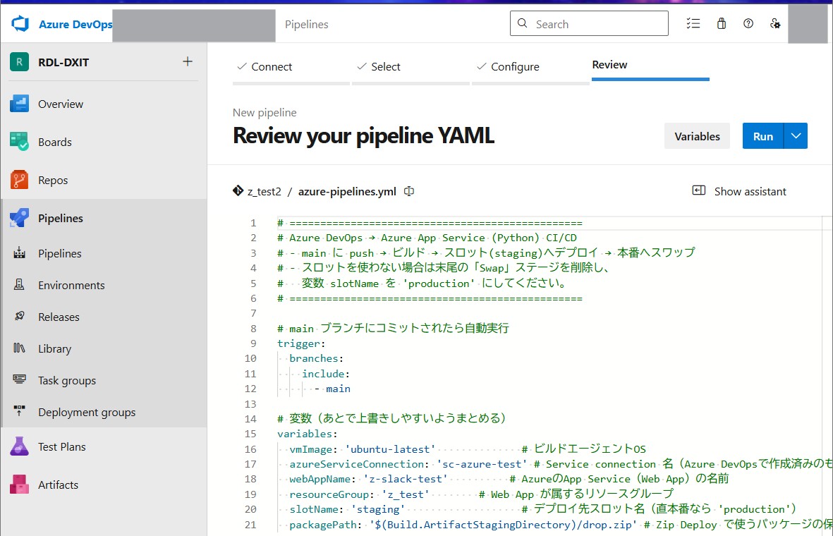Image resolution: width=833 pixels, height=536 pixels.
Task: Open Environments in the sidebar
Action: click(x=71, y=286)
